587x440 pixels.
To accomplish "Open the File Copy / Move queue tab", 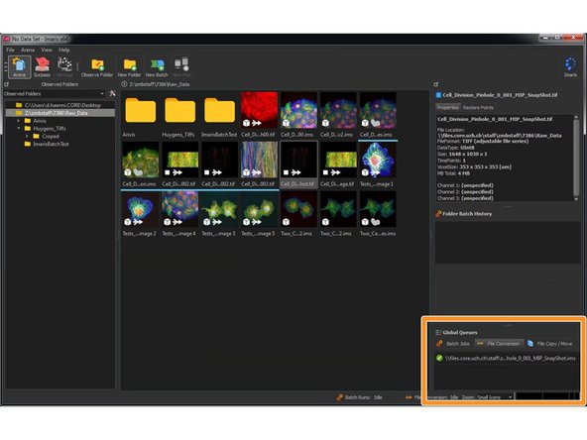I will coord(550,344).
